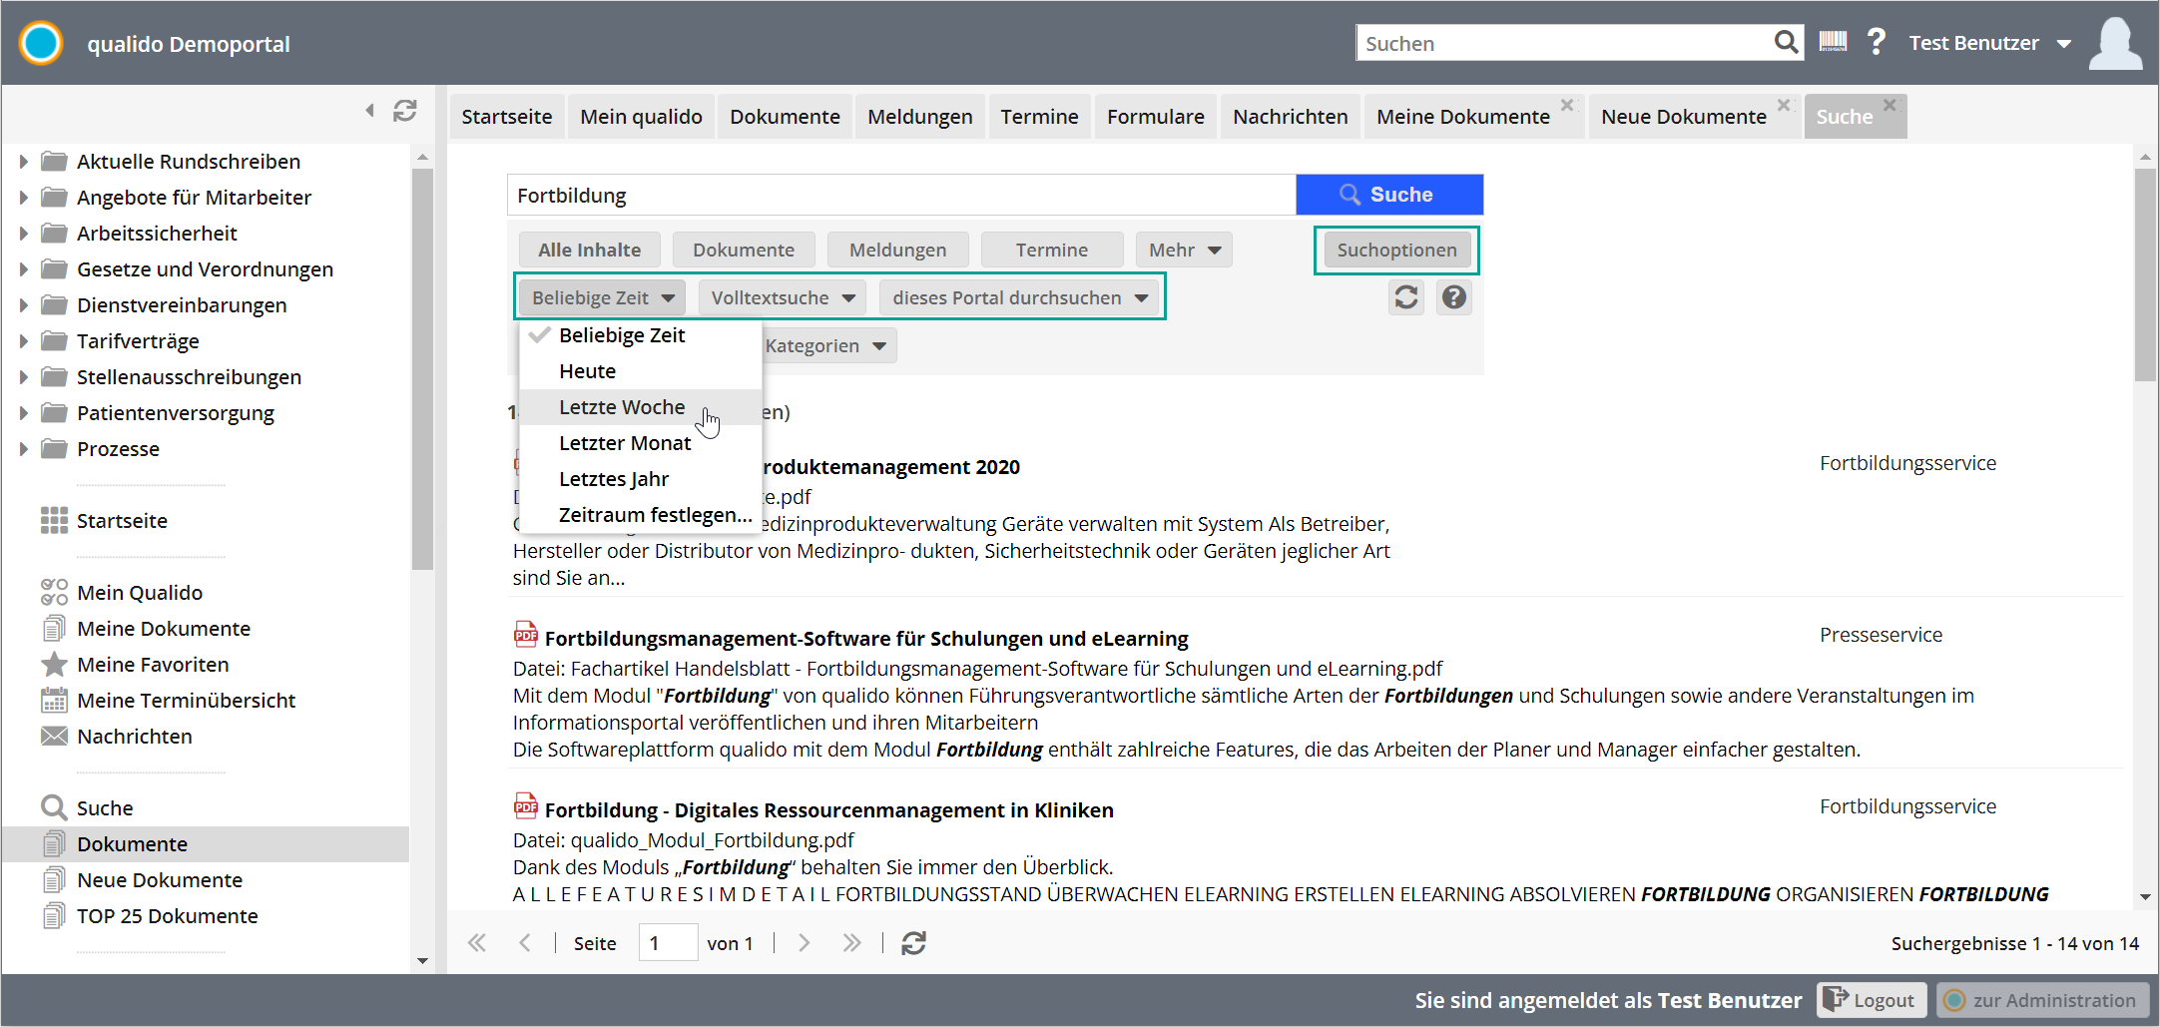Select Letzter Monat in the time menu
The height and width of the screenshot is (1027, 2160).
click(x=640, y=443)
